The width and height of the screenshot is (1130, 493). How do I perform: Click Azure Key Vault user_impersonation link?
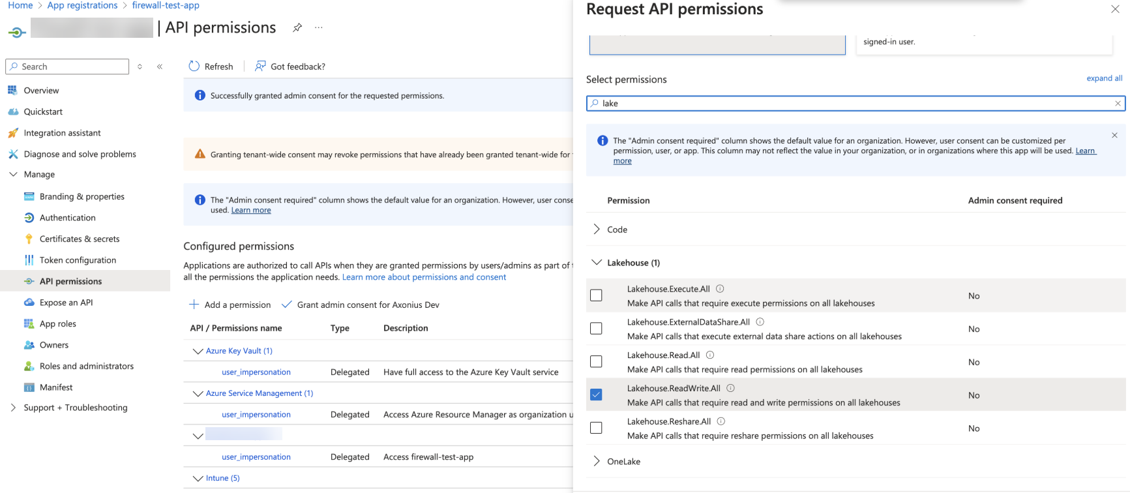coord(256,372)
